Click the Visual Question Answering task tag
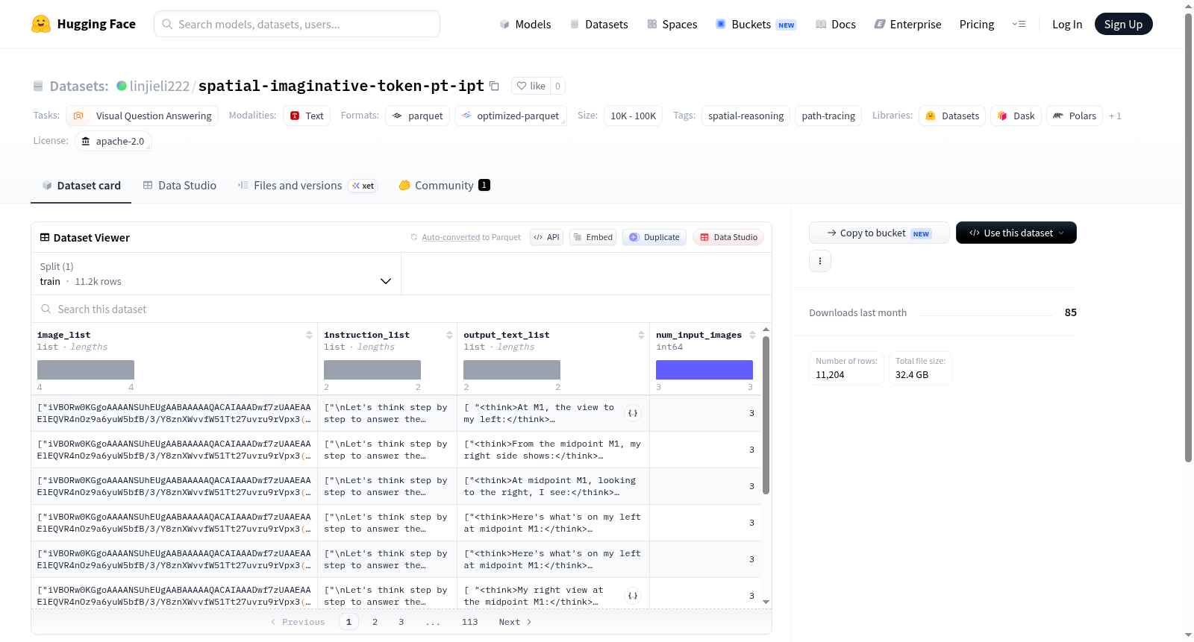Image resolution: width=1194 pixels, height=642 pixels. point(143,116)
